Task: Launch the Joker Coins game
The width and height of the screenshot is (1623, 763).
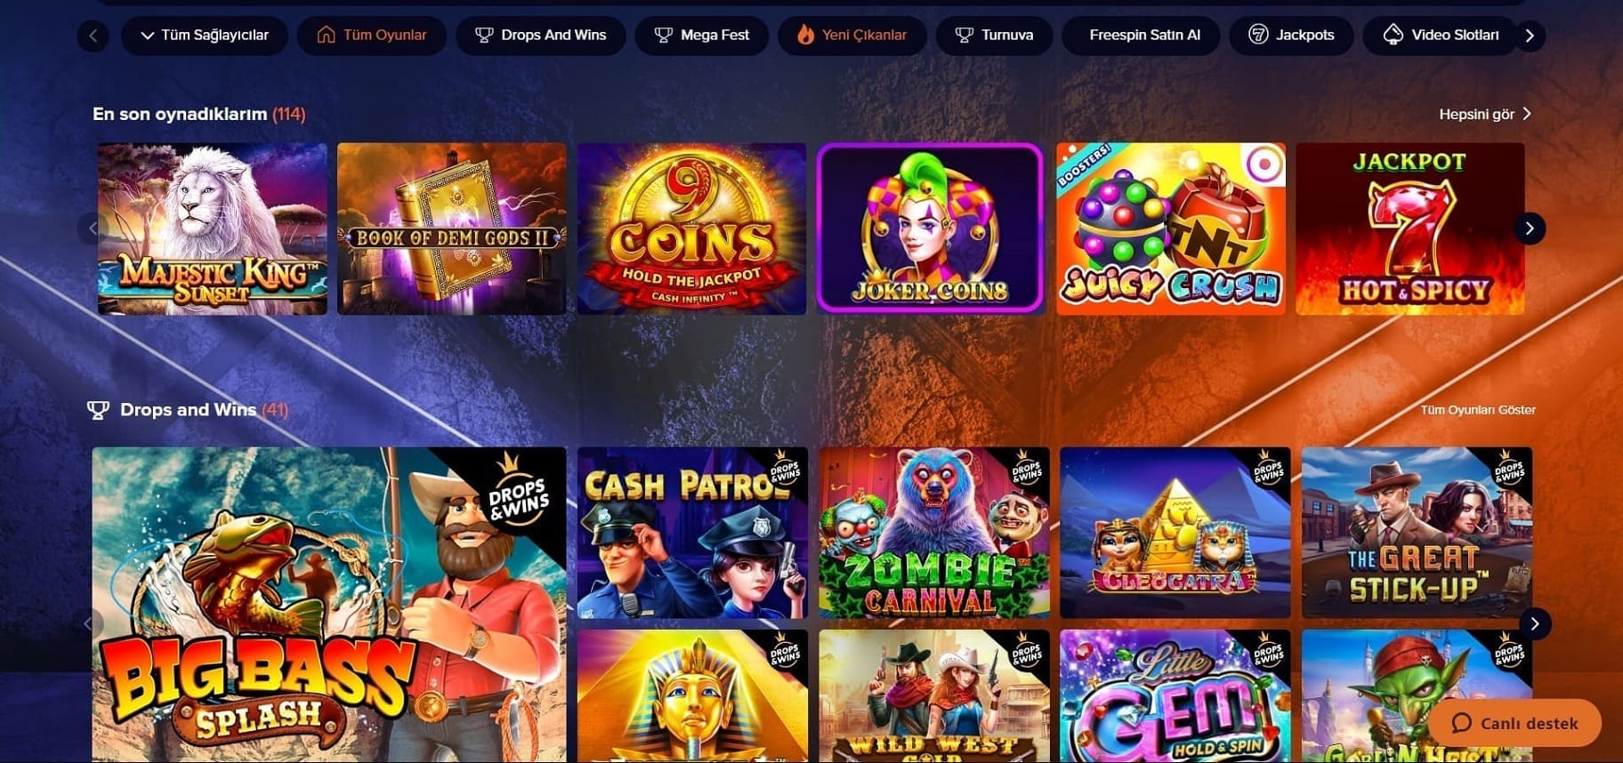Action: tap(930, 229)
